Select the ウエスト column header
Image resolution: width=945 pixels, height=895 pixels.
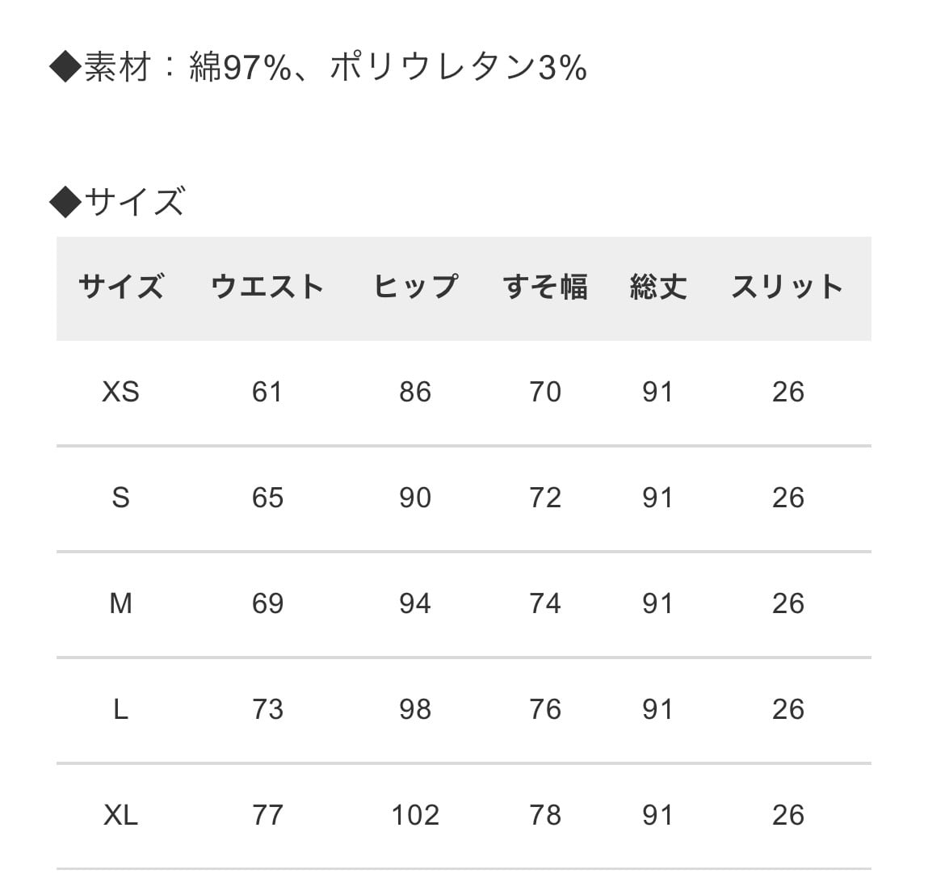pyautogui.click(x=267, y=287)
